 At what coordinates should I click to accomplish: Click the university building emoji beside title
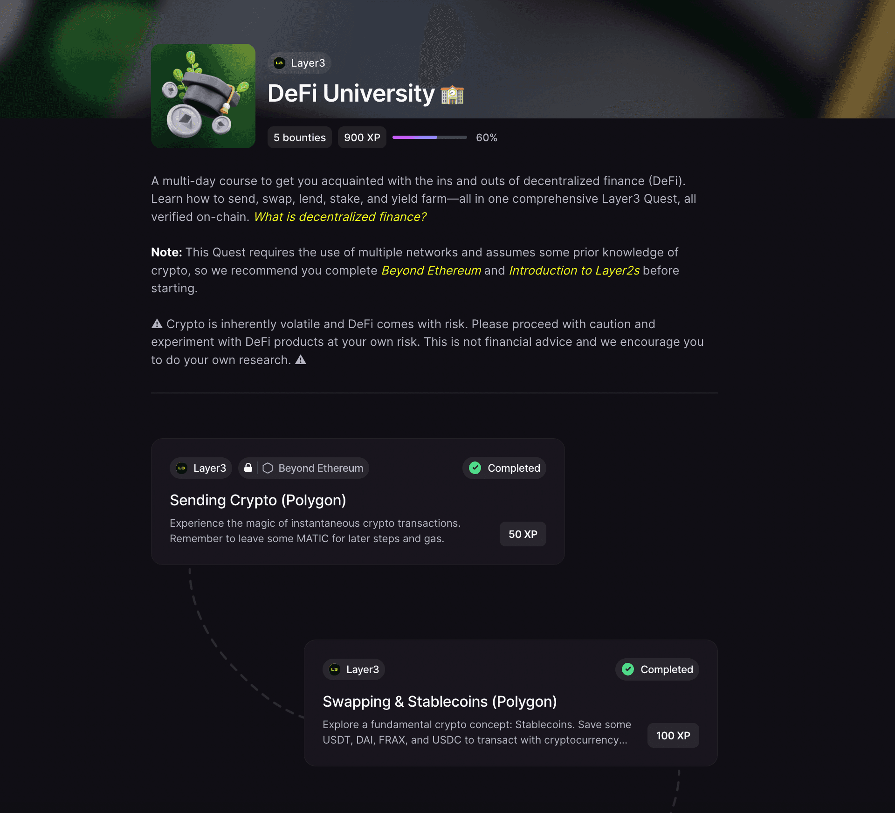pyautogui.click(x=452, y=95)
